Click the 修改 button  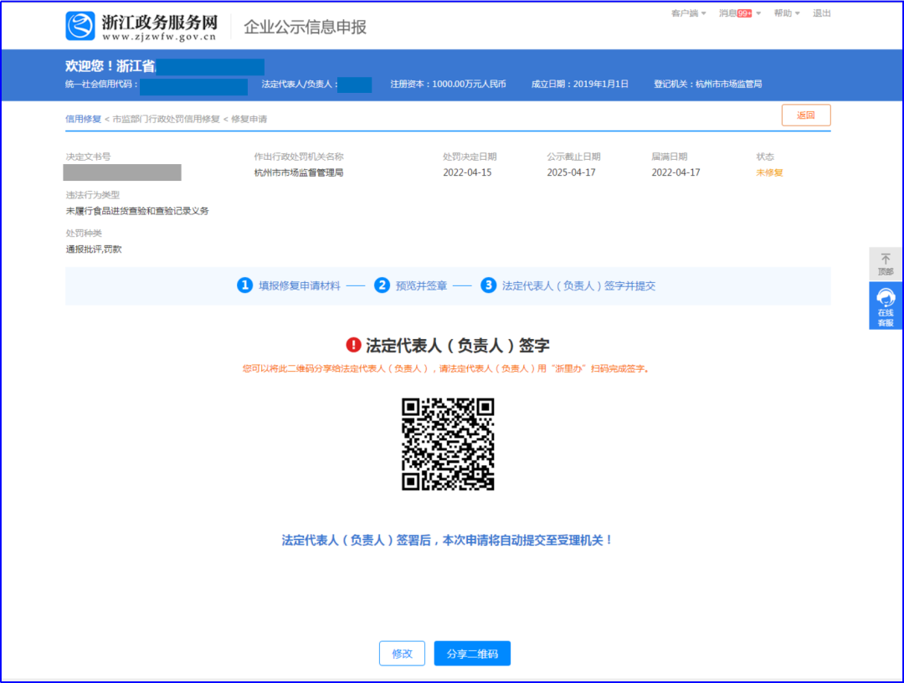point(402,654)
